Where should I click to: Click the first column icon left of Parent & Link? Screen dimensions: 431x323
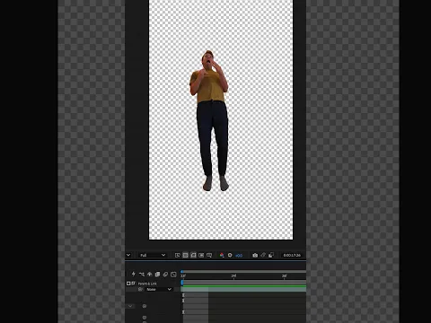[x=128, y=284]
